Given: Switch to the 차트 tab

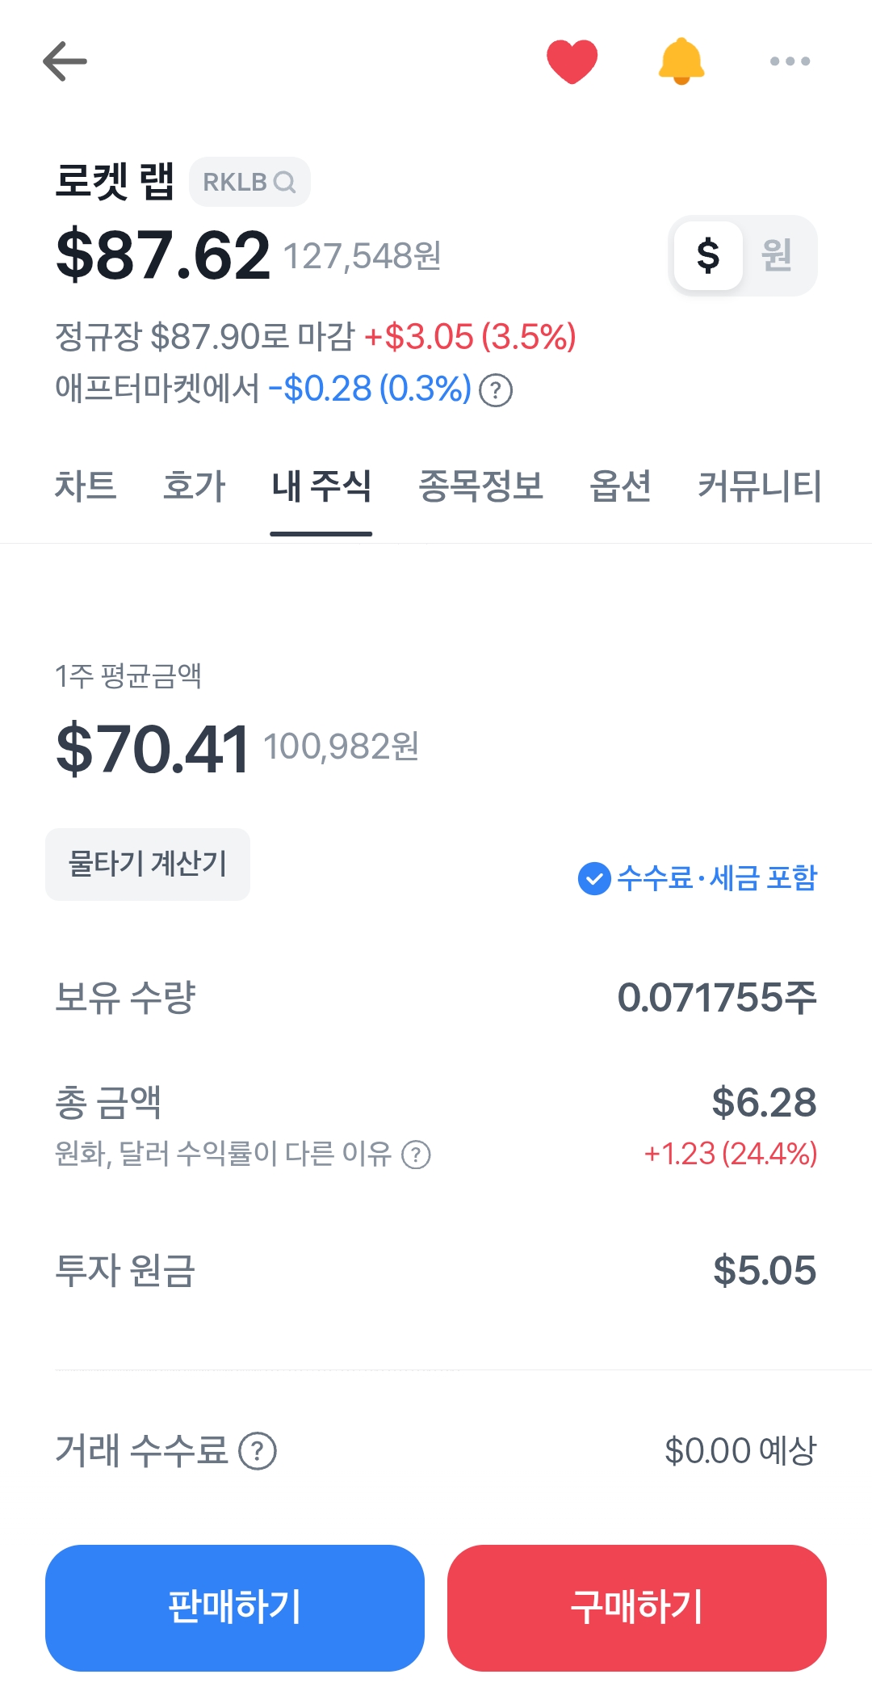Looking at the screenshot, I should point(86,486).
